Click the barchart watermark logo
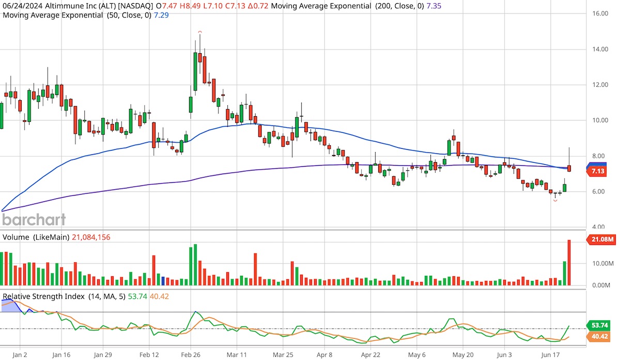620x362 pixels. [x=33, y=219]
